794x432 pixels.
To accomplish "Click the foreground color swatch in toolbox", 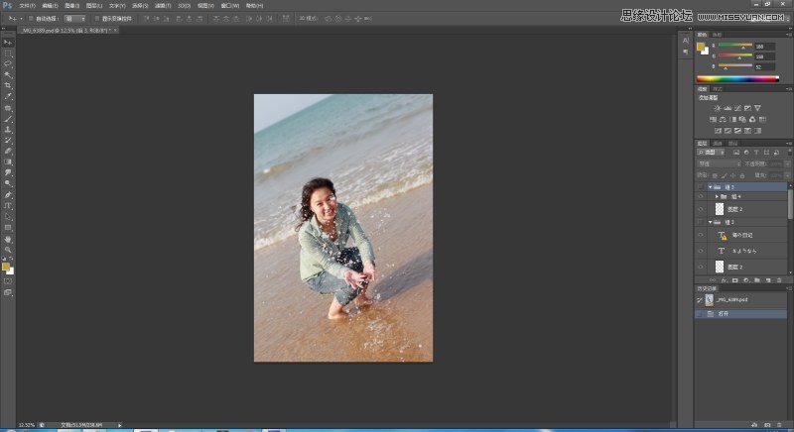I will (6, 266).
